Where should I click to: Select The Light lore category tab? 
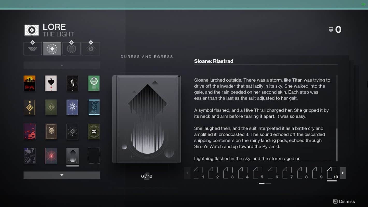point(52,49)
